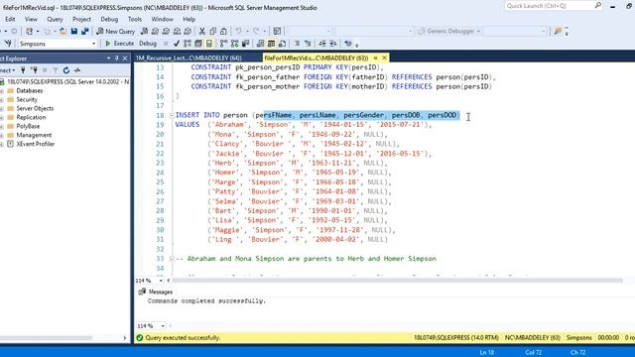This screenshot has width=635, height=357.
Task: Close the Object Explorer panel
Action: click(125, 59)
